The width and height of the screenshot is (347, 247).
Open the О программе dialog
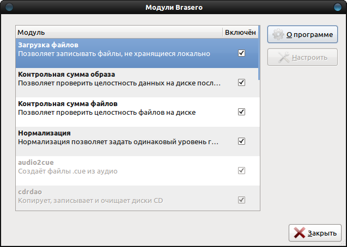pyautogui.click(x=302, y=34)
